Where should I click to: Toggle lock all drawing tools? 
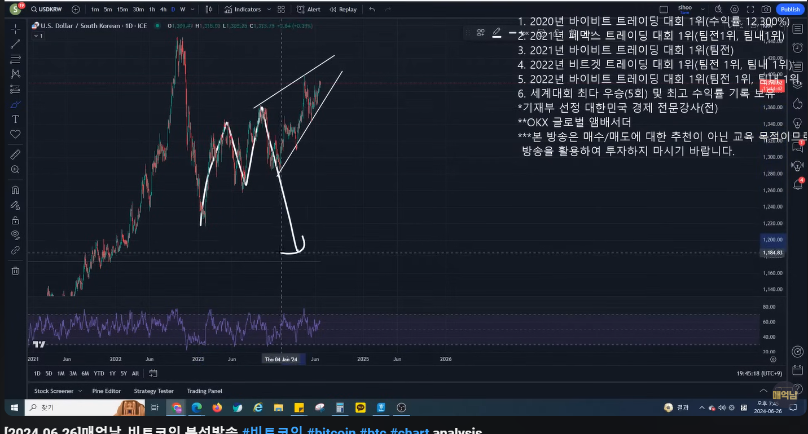15,220
